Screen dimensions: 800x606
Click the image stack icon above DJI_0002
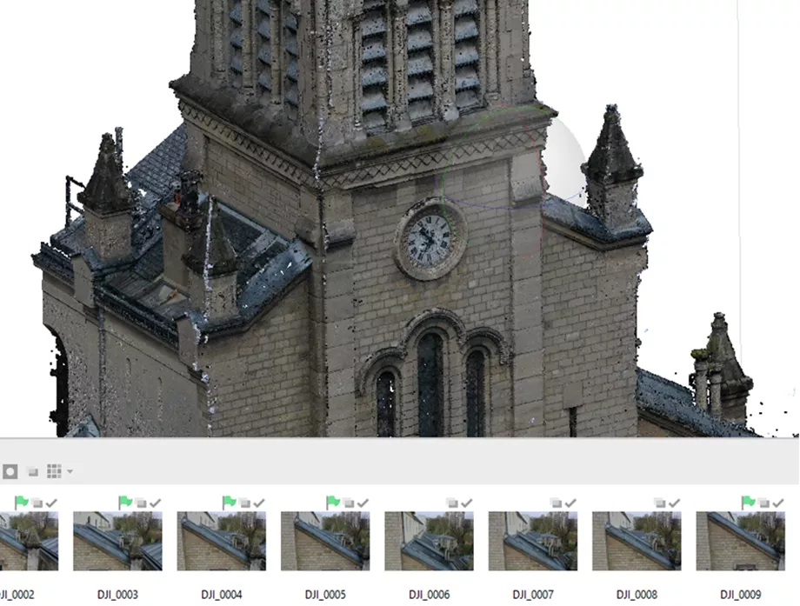tap(37, 502)
